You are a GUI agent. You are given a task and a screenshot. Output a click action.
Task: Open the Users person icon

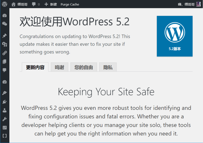[x=4, y=110]
